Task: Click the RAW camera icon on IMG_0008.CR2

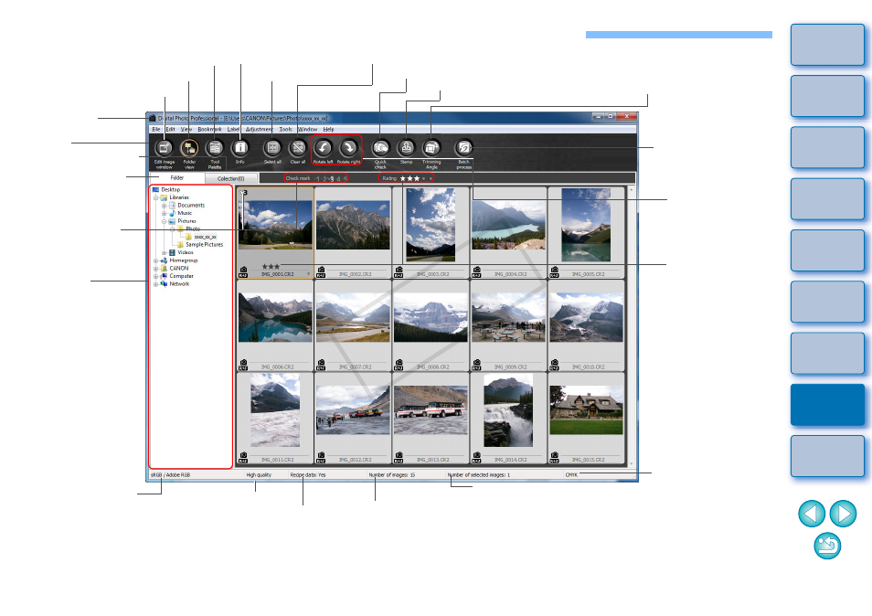Action: tap(399, 365)
